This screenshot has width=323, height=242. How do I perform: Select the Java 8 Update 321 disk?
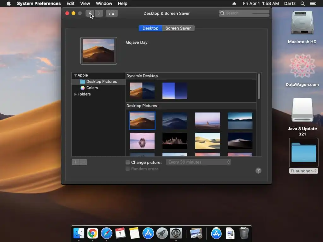click(x=302, y=110)
